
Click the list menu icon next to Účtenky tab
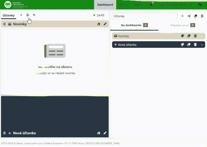pyautogui.click(x=28, y=15)
